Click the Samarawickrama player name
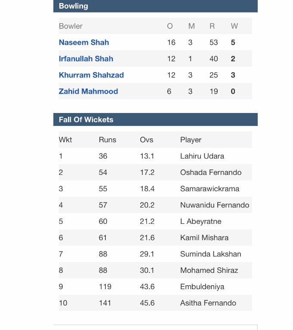Image resolution: width=293 pixels, height=330 pixels. (210, 189)
